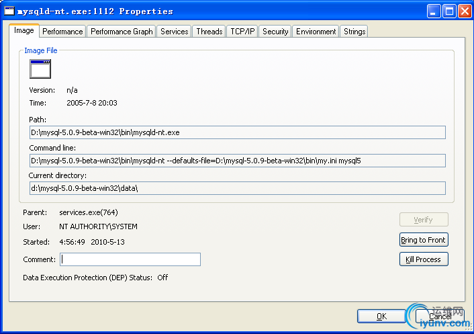The height and width of the screenshot is (334, 474).
Task: Click the Kill Process button
Action: point(424,259)
